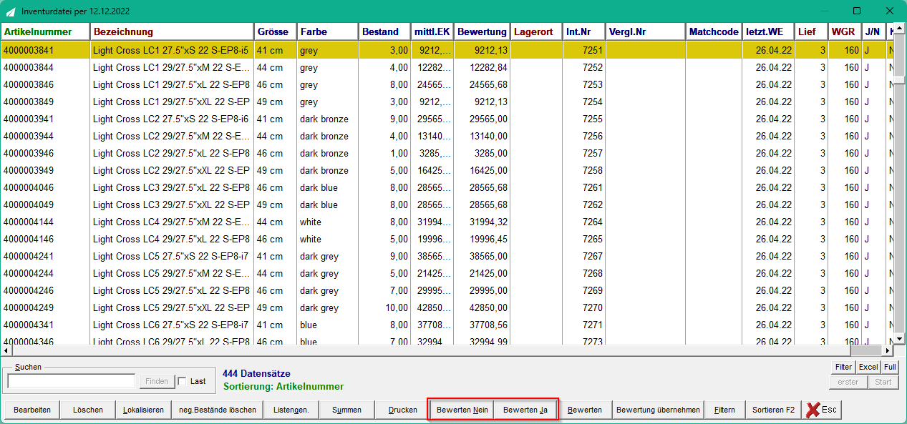Click the letzt.WE column header

770,31
